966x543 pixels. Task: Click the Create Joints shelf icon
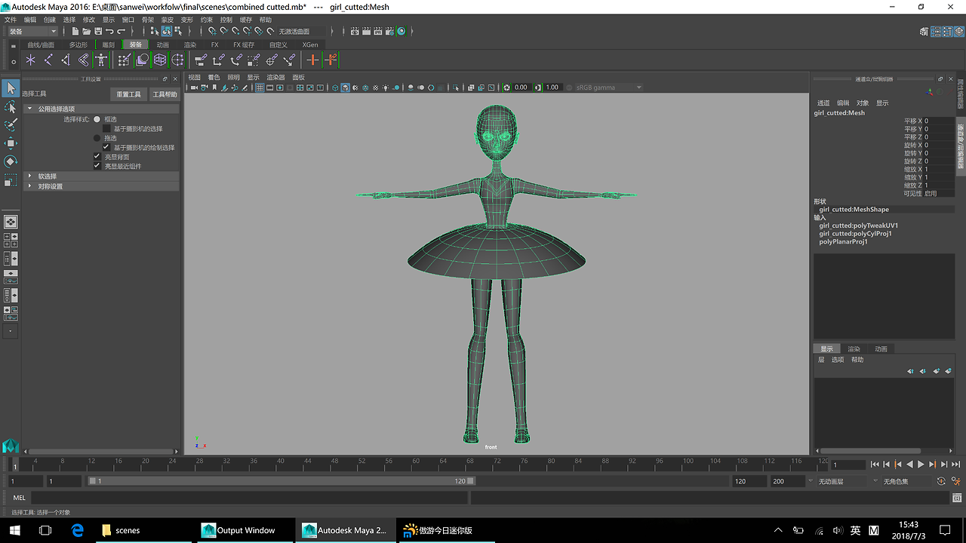tap(48, 60)
